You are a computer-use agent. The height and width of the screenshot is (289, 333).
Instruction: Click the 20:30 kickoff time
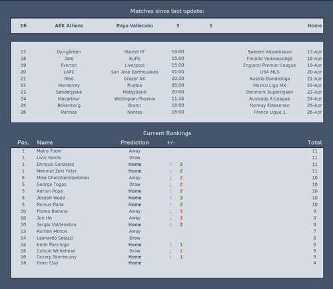coord(178,79)
